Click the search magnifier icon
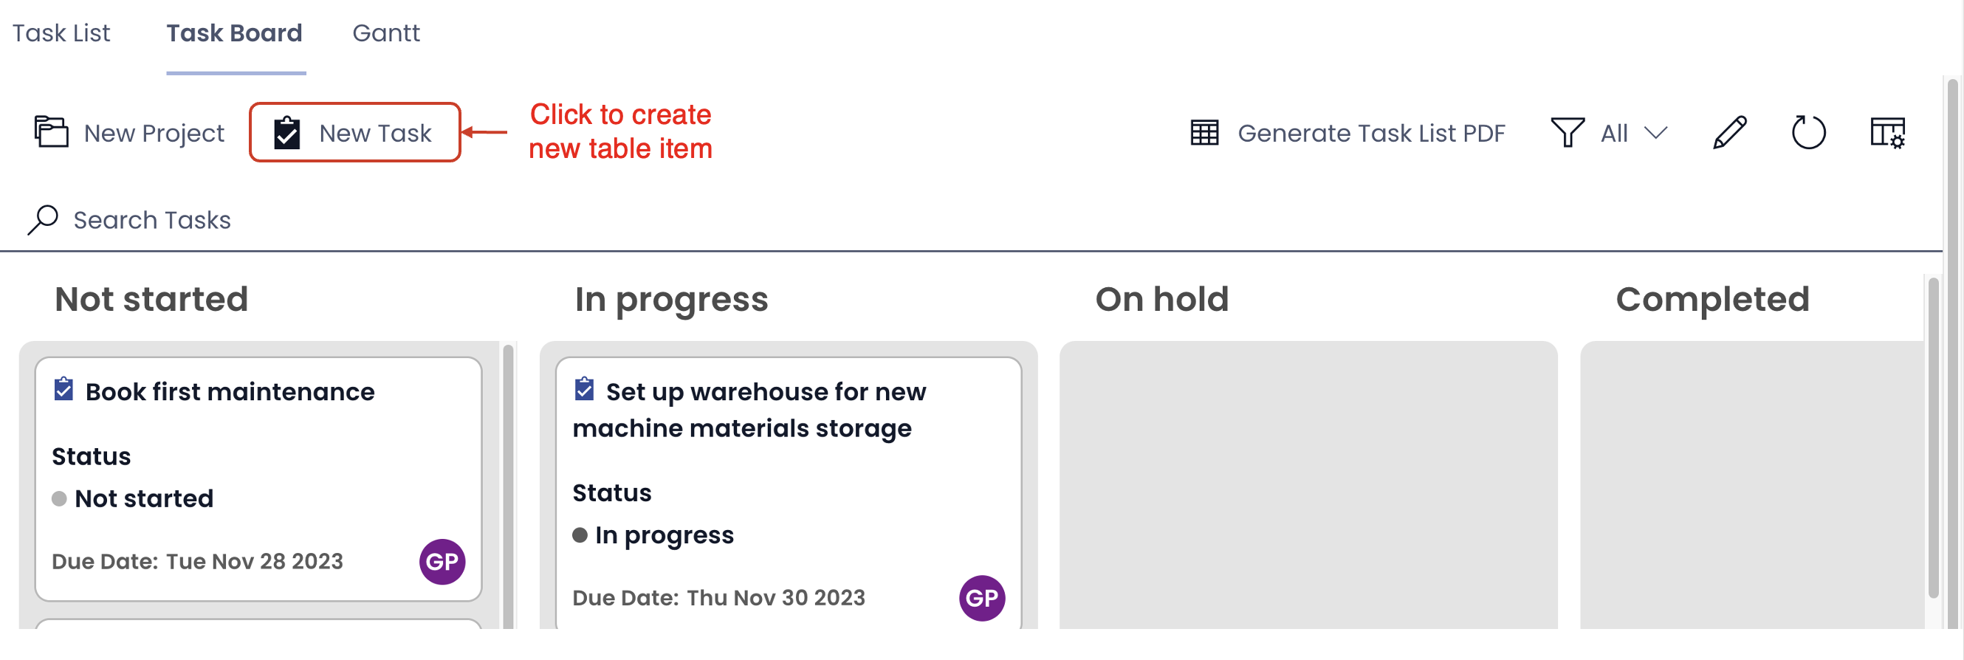 tap(43, 219)
